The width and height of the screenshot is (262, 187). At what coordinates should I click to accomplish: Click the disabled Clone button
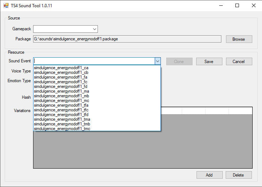179,62
